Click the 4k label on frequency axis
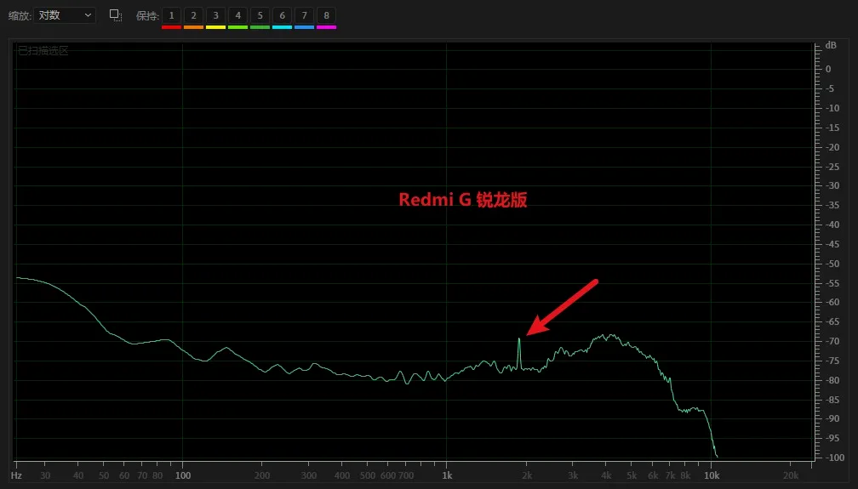 [x=606, y=475]
